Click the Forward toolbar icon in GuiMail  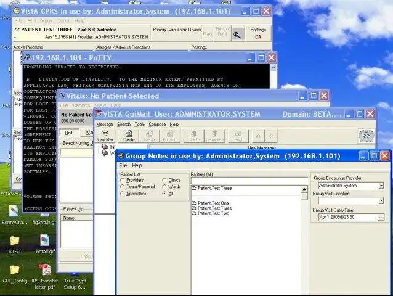170,136
